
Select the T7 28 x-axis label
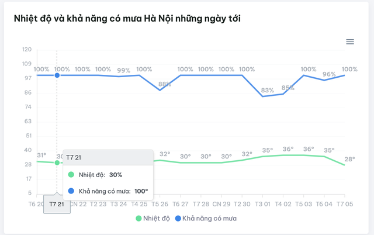pyautogui.click(x=201, y=204)
